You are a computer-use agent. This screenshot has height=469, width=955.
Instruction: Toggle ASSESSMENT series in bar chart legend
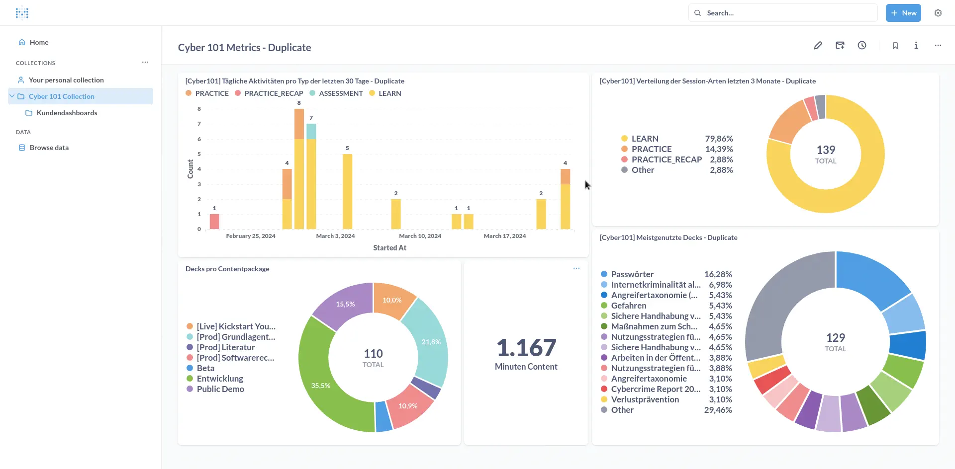[336, 93]
